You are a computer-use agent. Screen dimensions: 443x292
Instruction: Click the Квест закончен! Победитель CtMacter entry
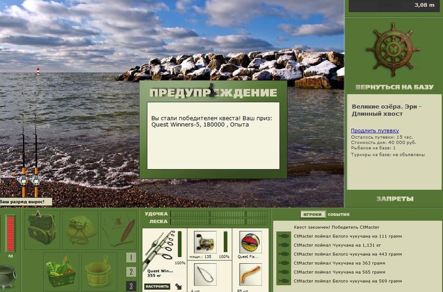[336, 227]
